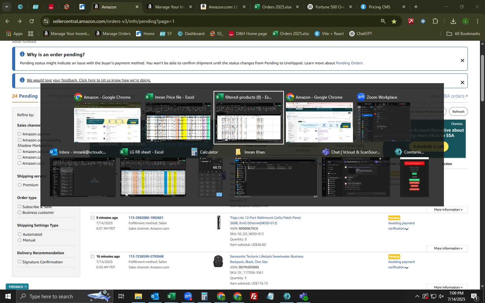Screen dimensions: 485x303
Task: Open the Manage Orders bookmark
Action: (x=113, y=34)
